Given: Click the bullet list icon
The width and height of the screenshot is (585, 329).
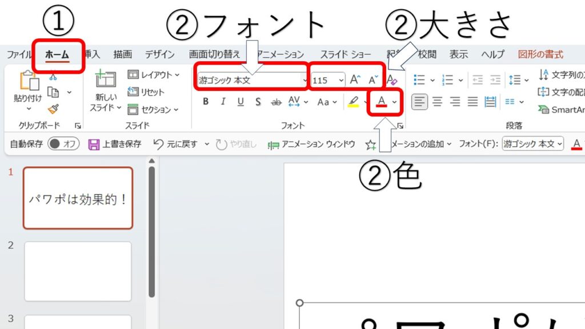Looking at the screenshot, I should pyautogui.click(x=419, y=80).
